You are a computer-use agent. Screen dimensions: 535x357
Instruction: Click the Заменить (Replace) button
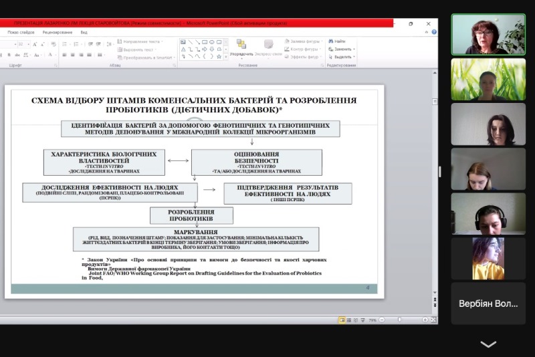coord(343,49)
